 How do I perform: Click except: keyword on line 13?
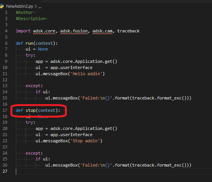pyautogui.click(x=34, y=86)
